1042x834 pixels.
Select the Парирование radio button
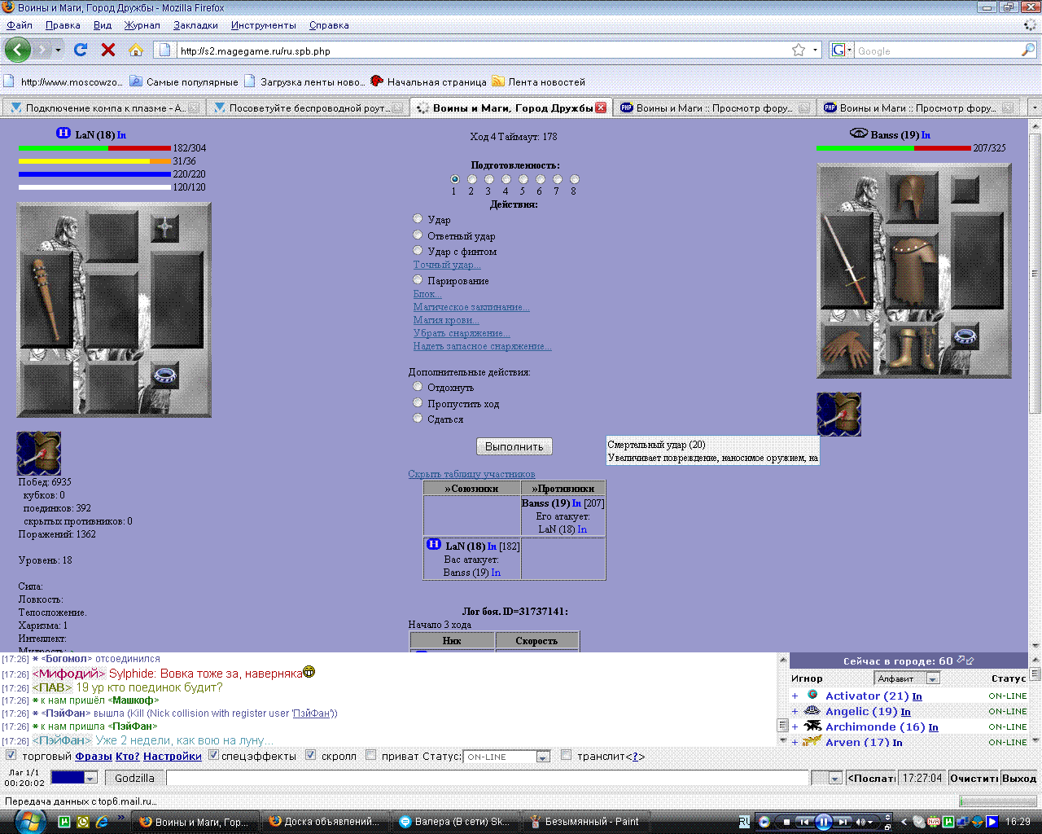point(418,279)
